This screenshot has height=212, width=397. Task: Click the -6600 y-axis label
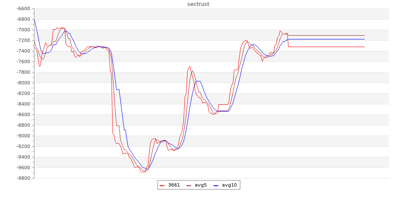click(22, 8)
